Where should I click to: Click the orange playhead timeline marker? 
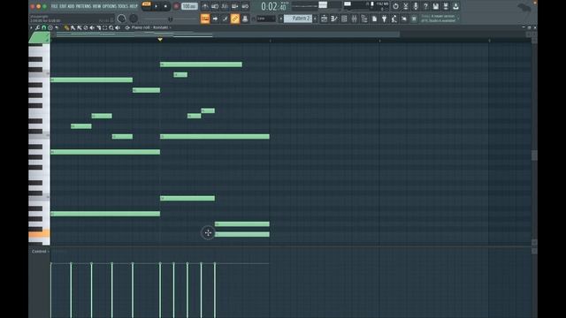(160, 39)
